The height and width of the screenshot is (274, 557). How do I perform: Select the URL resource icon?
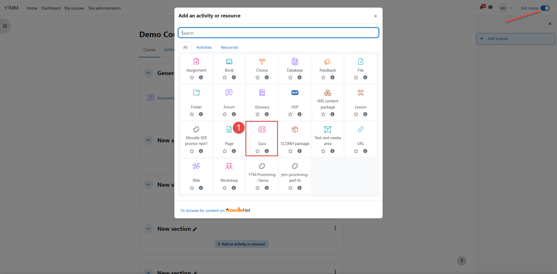point(361,129)
